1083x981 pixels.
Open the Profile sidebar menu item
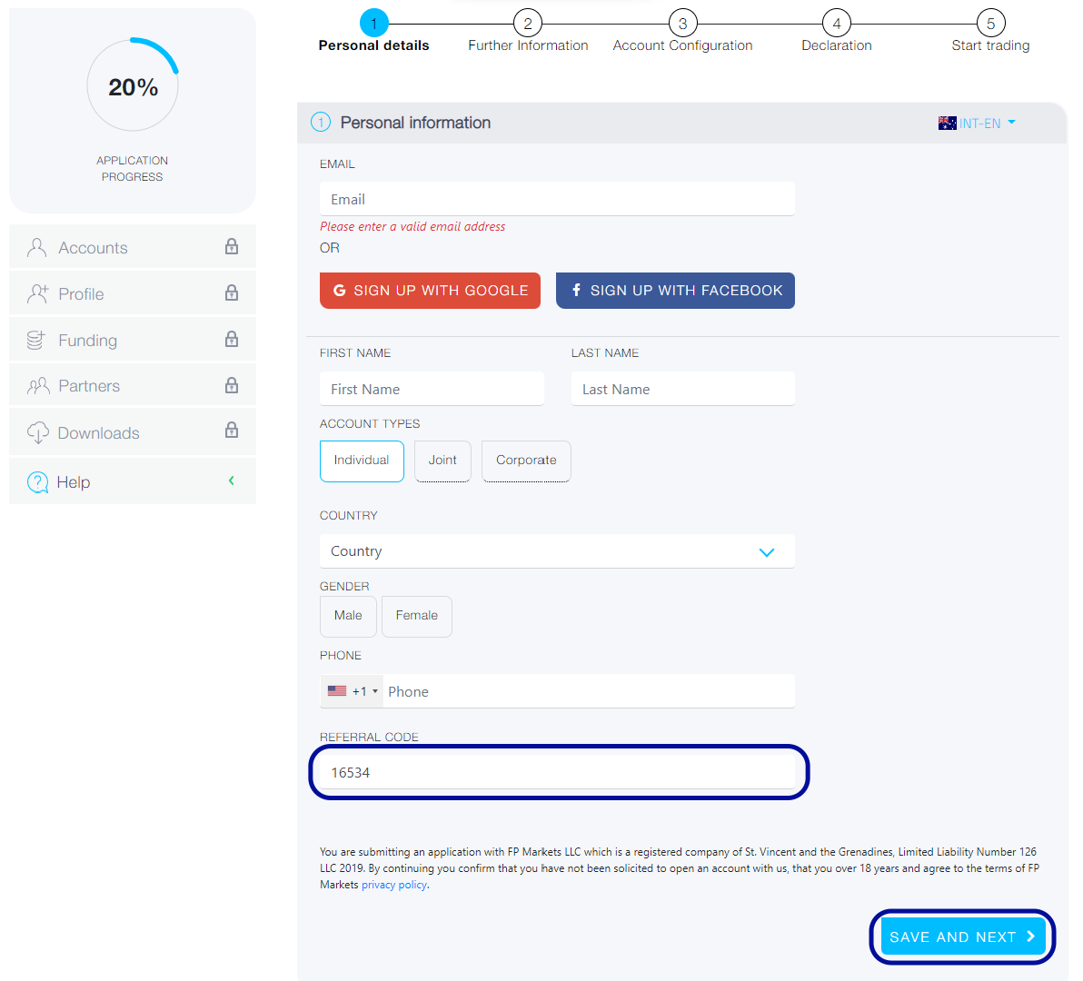133,292
